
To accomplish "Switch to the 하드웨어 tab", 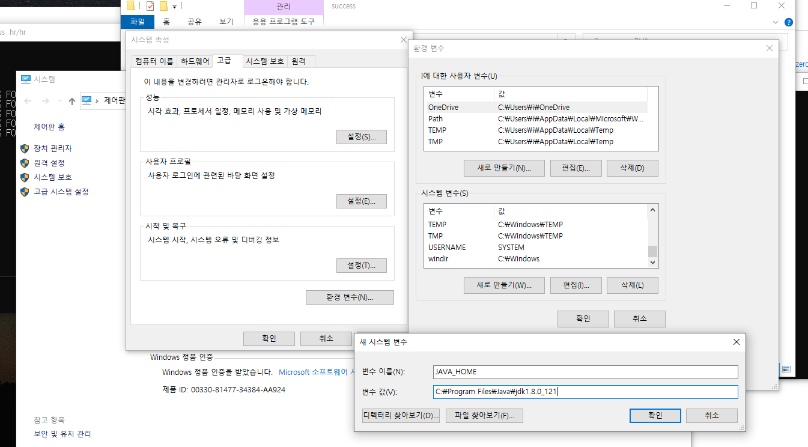I will pos(195,61).
